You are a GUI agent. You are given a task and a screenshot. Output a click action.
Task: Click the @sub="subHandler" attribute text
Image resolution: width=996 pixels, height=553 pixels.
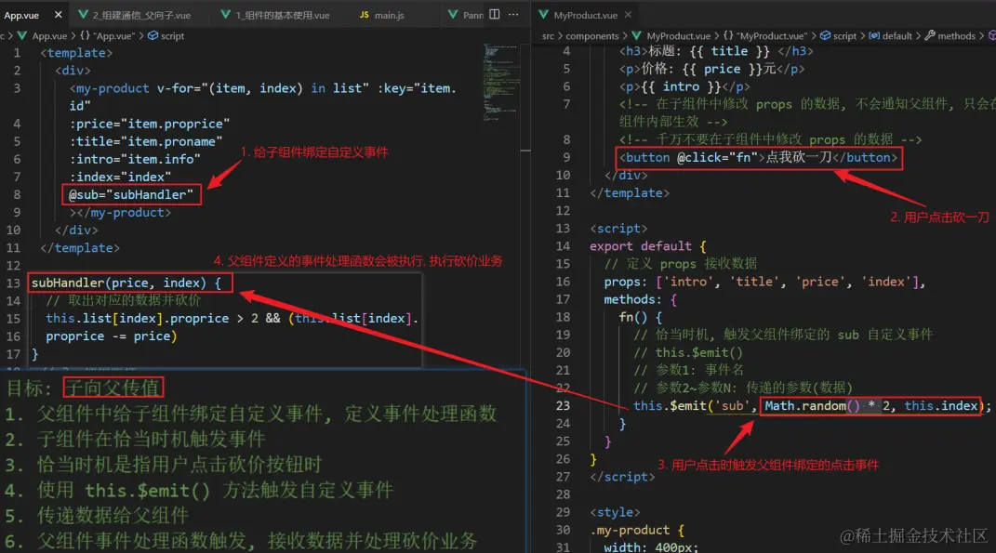click(x=131, y=195)
